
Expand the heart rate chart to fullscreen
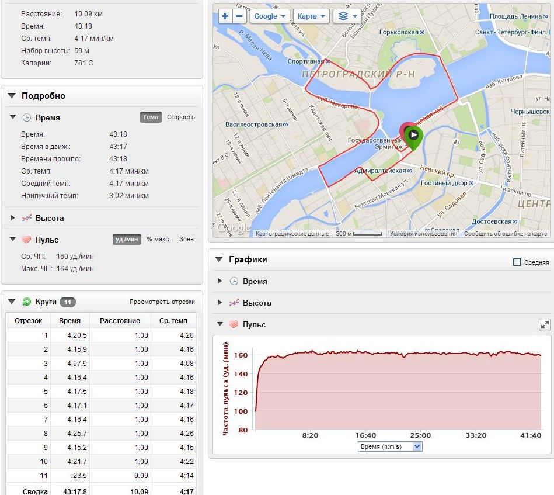pyautogui.click(x=544, y=325)
